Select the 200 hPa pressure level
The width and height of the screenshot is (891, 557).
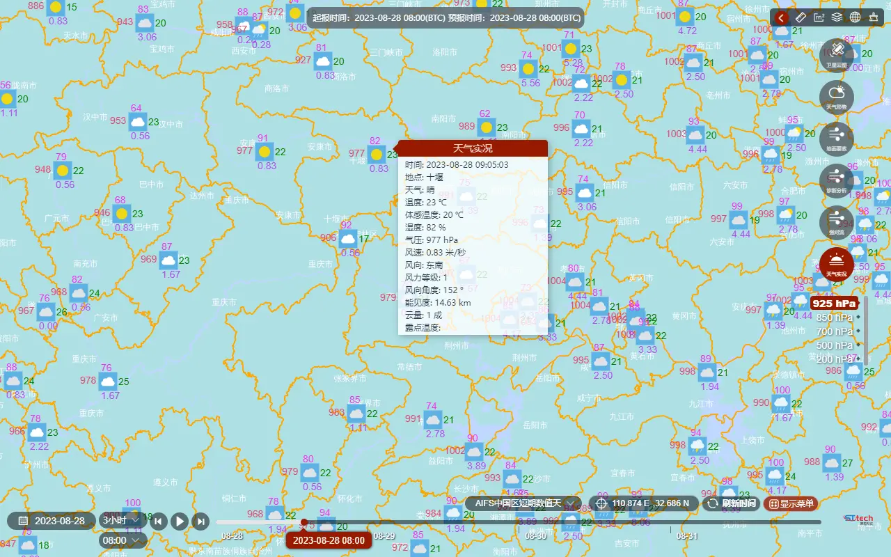[833, 359]
